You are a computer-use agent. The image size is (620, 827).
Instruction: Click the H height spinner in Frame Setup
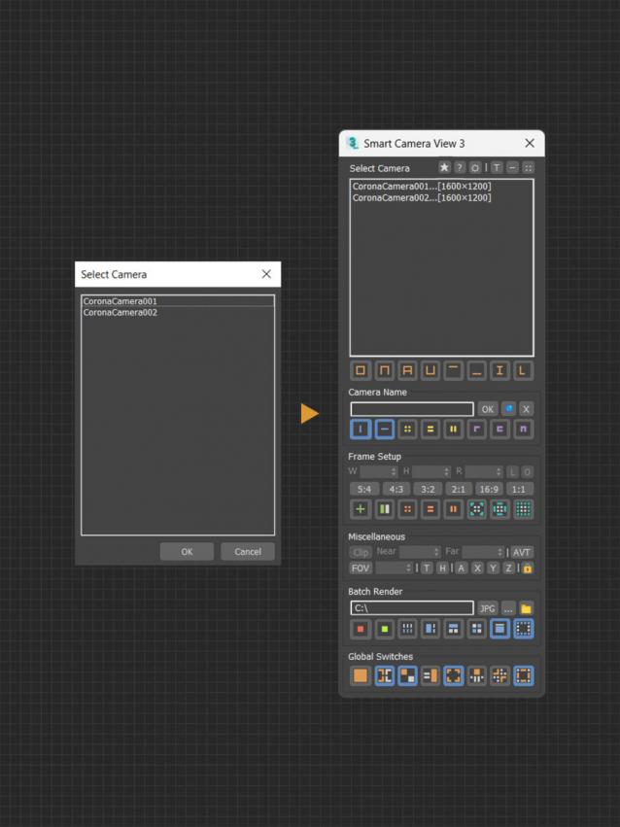(431, 471)
